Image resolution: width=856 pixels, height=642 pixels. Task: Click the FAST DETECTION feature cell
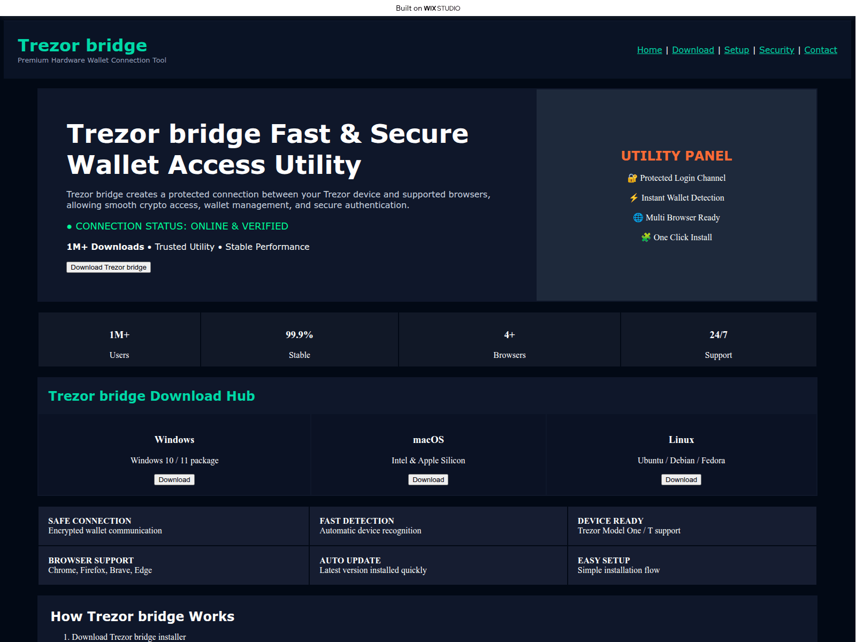tap(438, 526)
